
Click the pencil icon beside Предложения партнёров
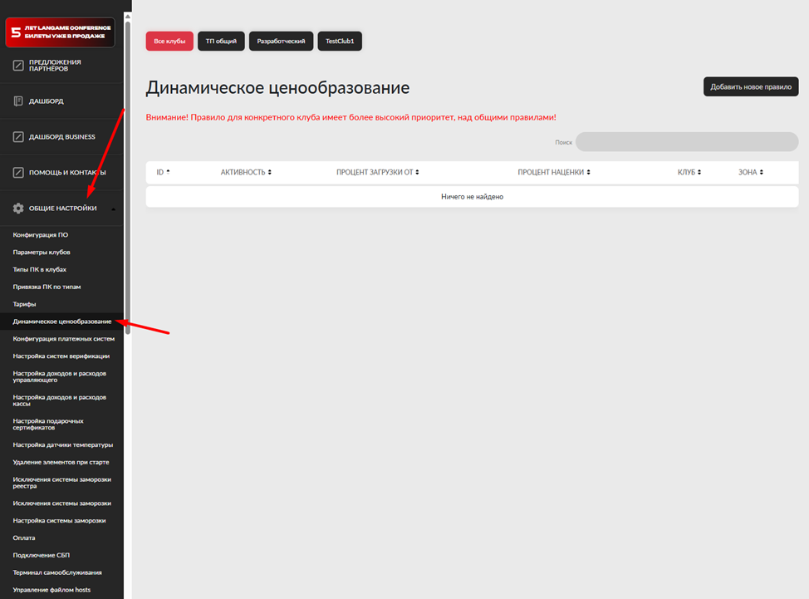[18, 66]
